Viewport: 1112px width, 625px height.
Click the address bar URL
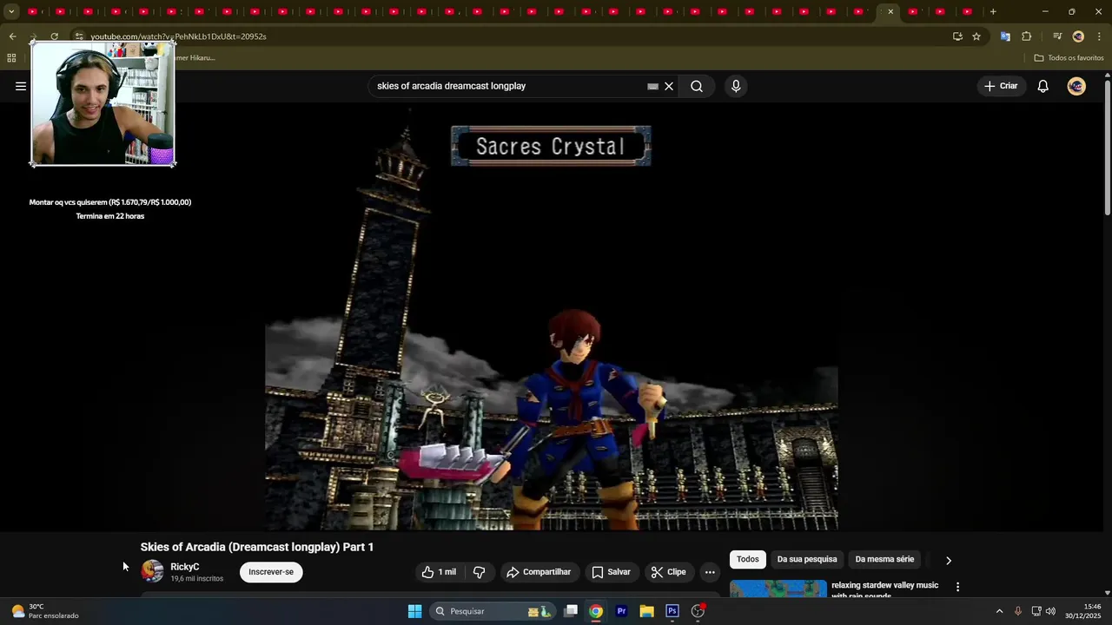178,36
